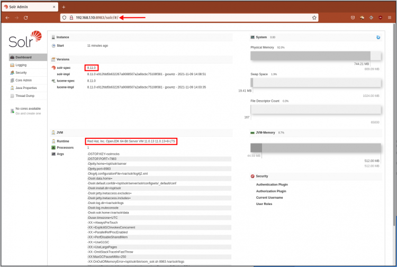This screenshot has width=397, height=267.
Task: Click the address bar URL field
Action: pyautogui.click(x=189, y=17)
